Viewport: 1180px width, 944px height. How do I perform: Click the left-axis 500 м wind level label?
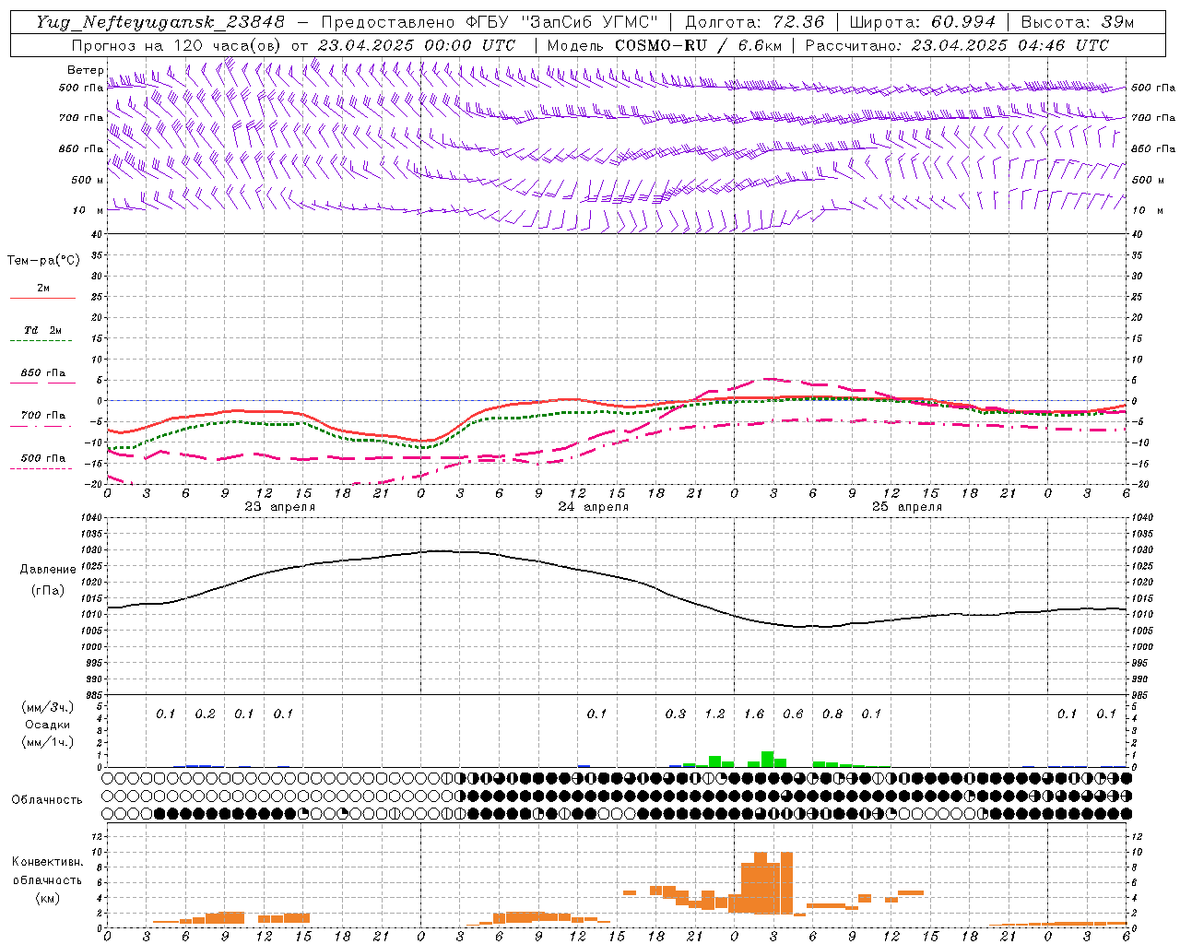[87, 180]
